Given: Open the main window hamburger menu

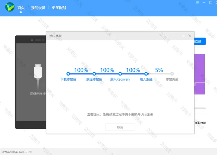Looking at the screenshot, I should click(x=197, y=3).
